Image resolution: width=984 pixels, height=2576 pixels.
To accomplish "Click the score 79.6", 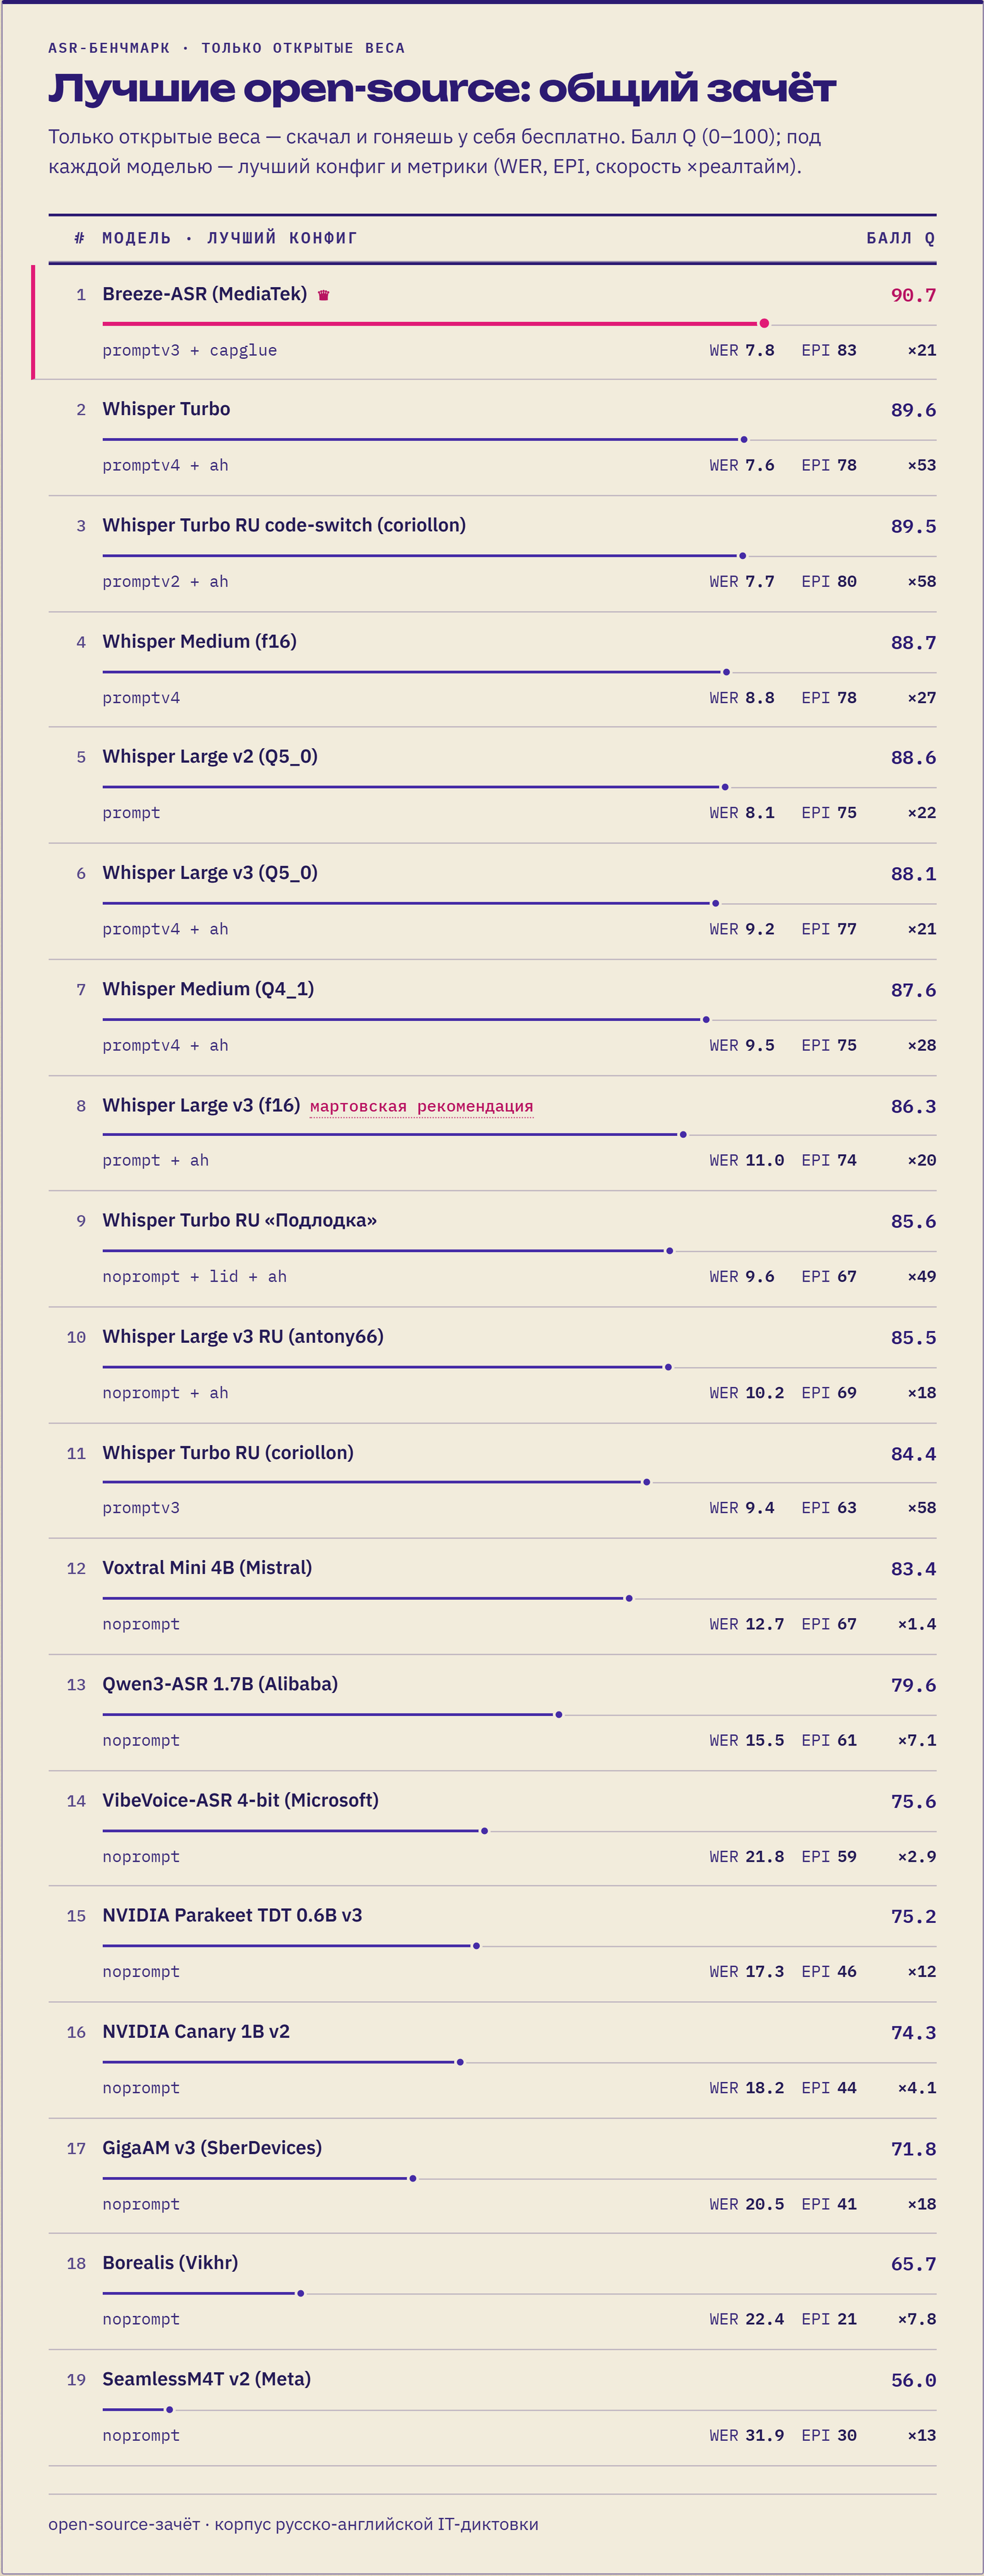I will (x=914, y=1684).
